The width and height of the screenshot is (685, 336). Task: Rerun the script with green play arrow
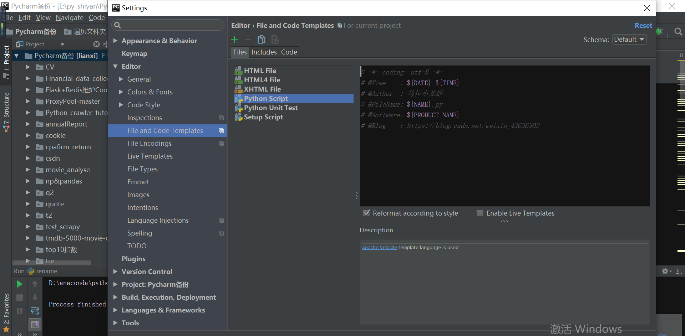coord(19,284)
